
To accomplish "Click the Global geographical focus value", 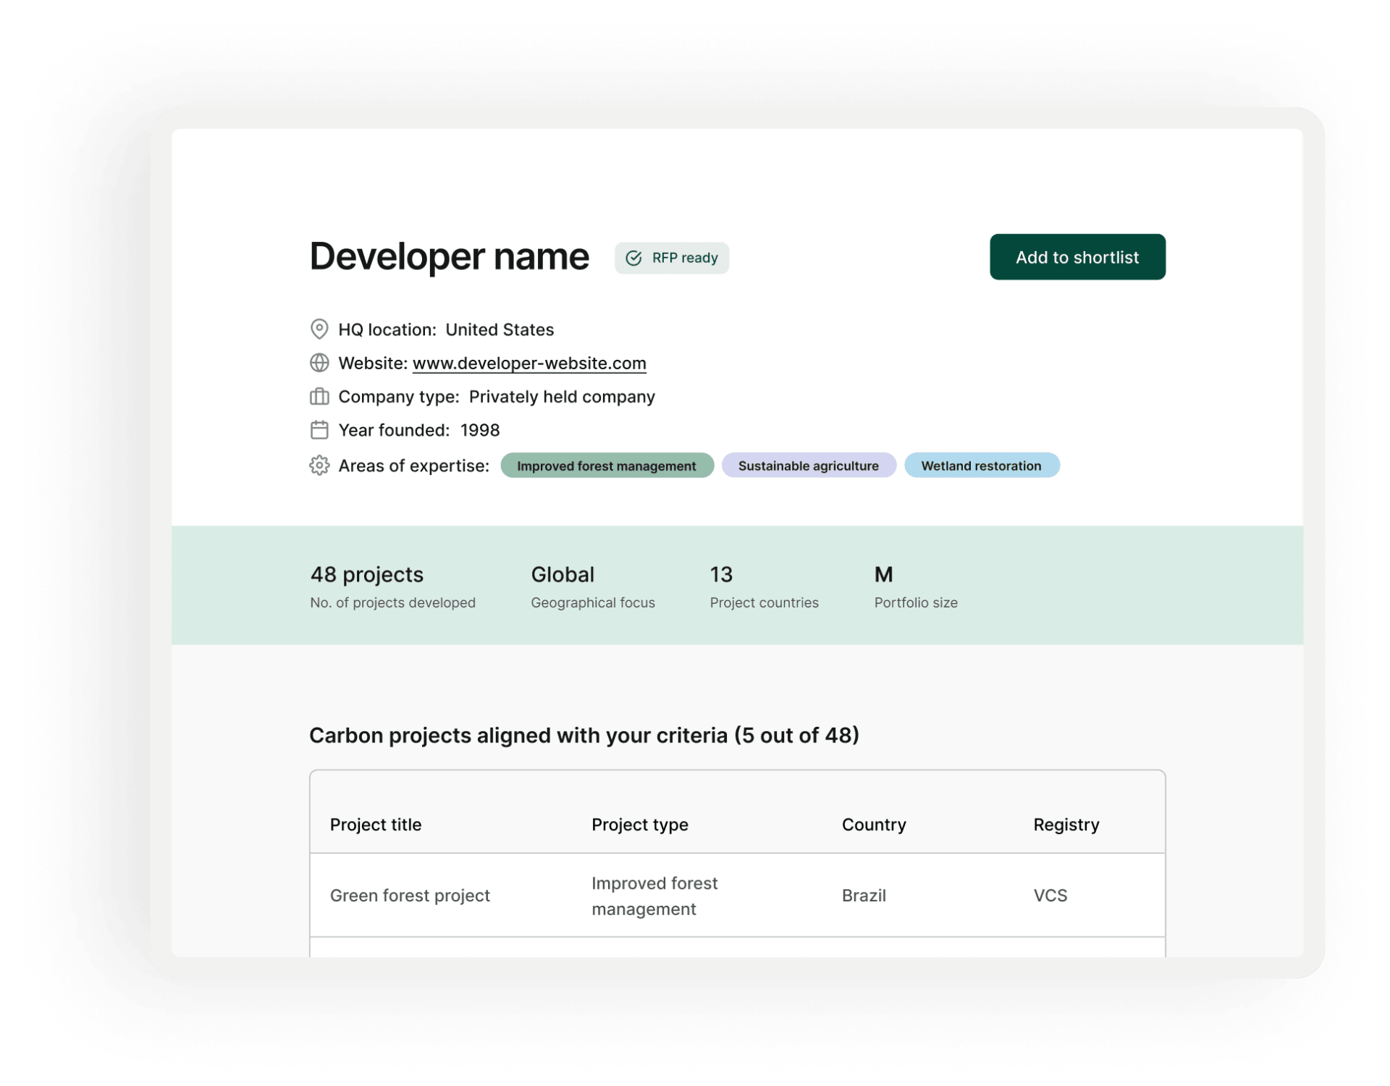I will click(563, 574).
